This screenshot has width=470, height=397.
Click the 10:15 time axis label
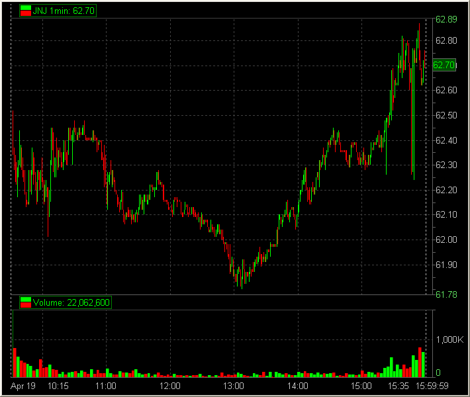point(58,386)
